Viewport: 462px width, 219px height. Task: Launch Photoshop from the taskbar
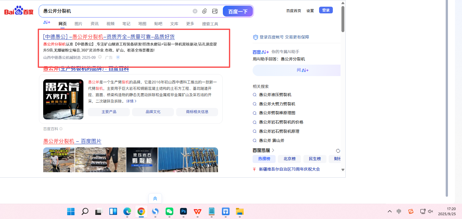coord(184,211)
